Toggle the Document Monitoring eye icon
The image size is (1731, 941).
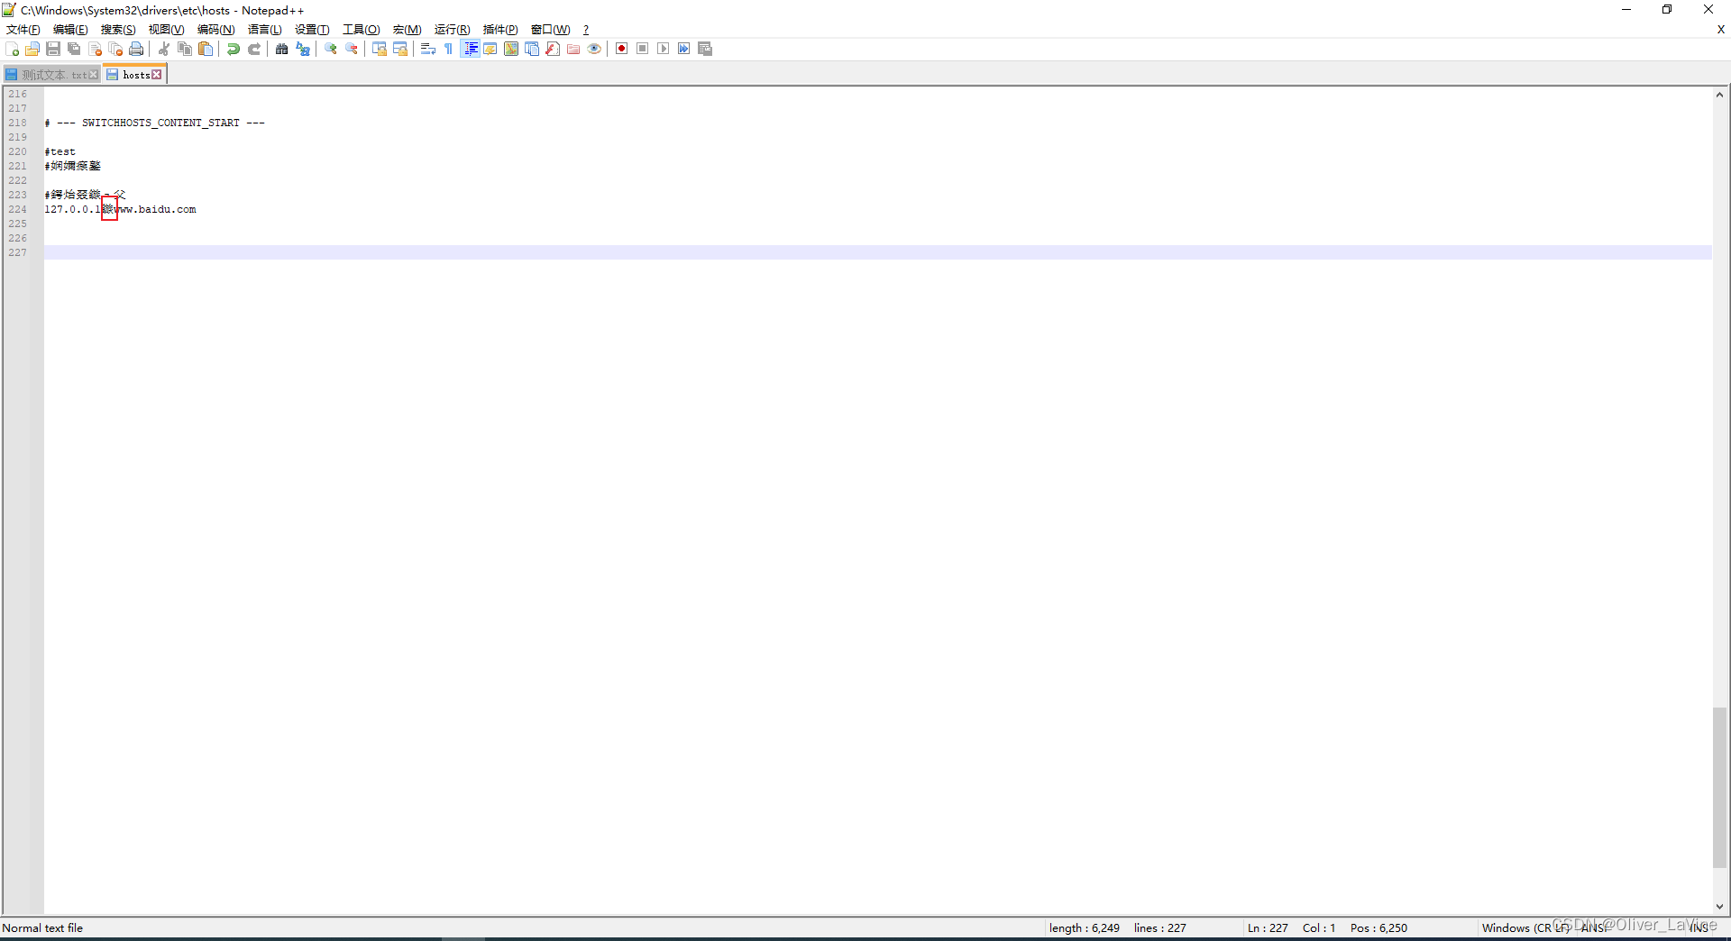tap(594, 49)
